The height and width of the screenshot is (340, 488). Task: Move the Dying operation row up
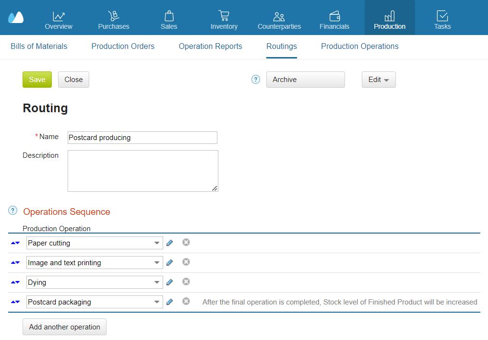point(13,282)
